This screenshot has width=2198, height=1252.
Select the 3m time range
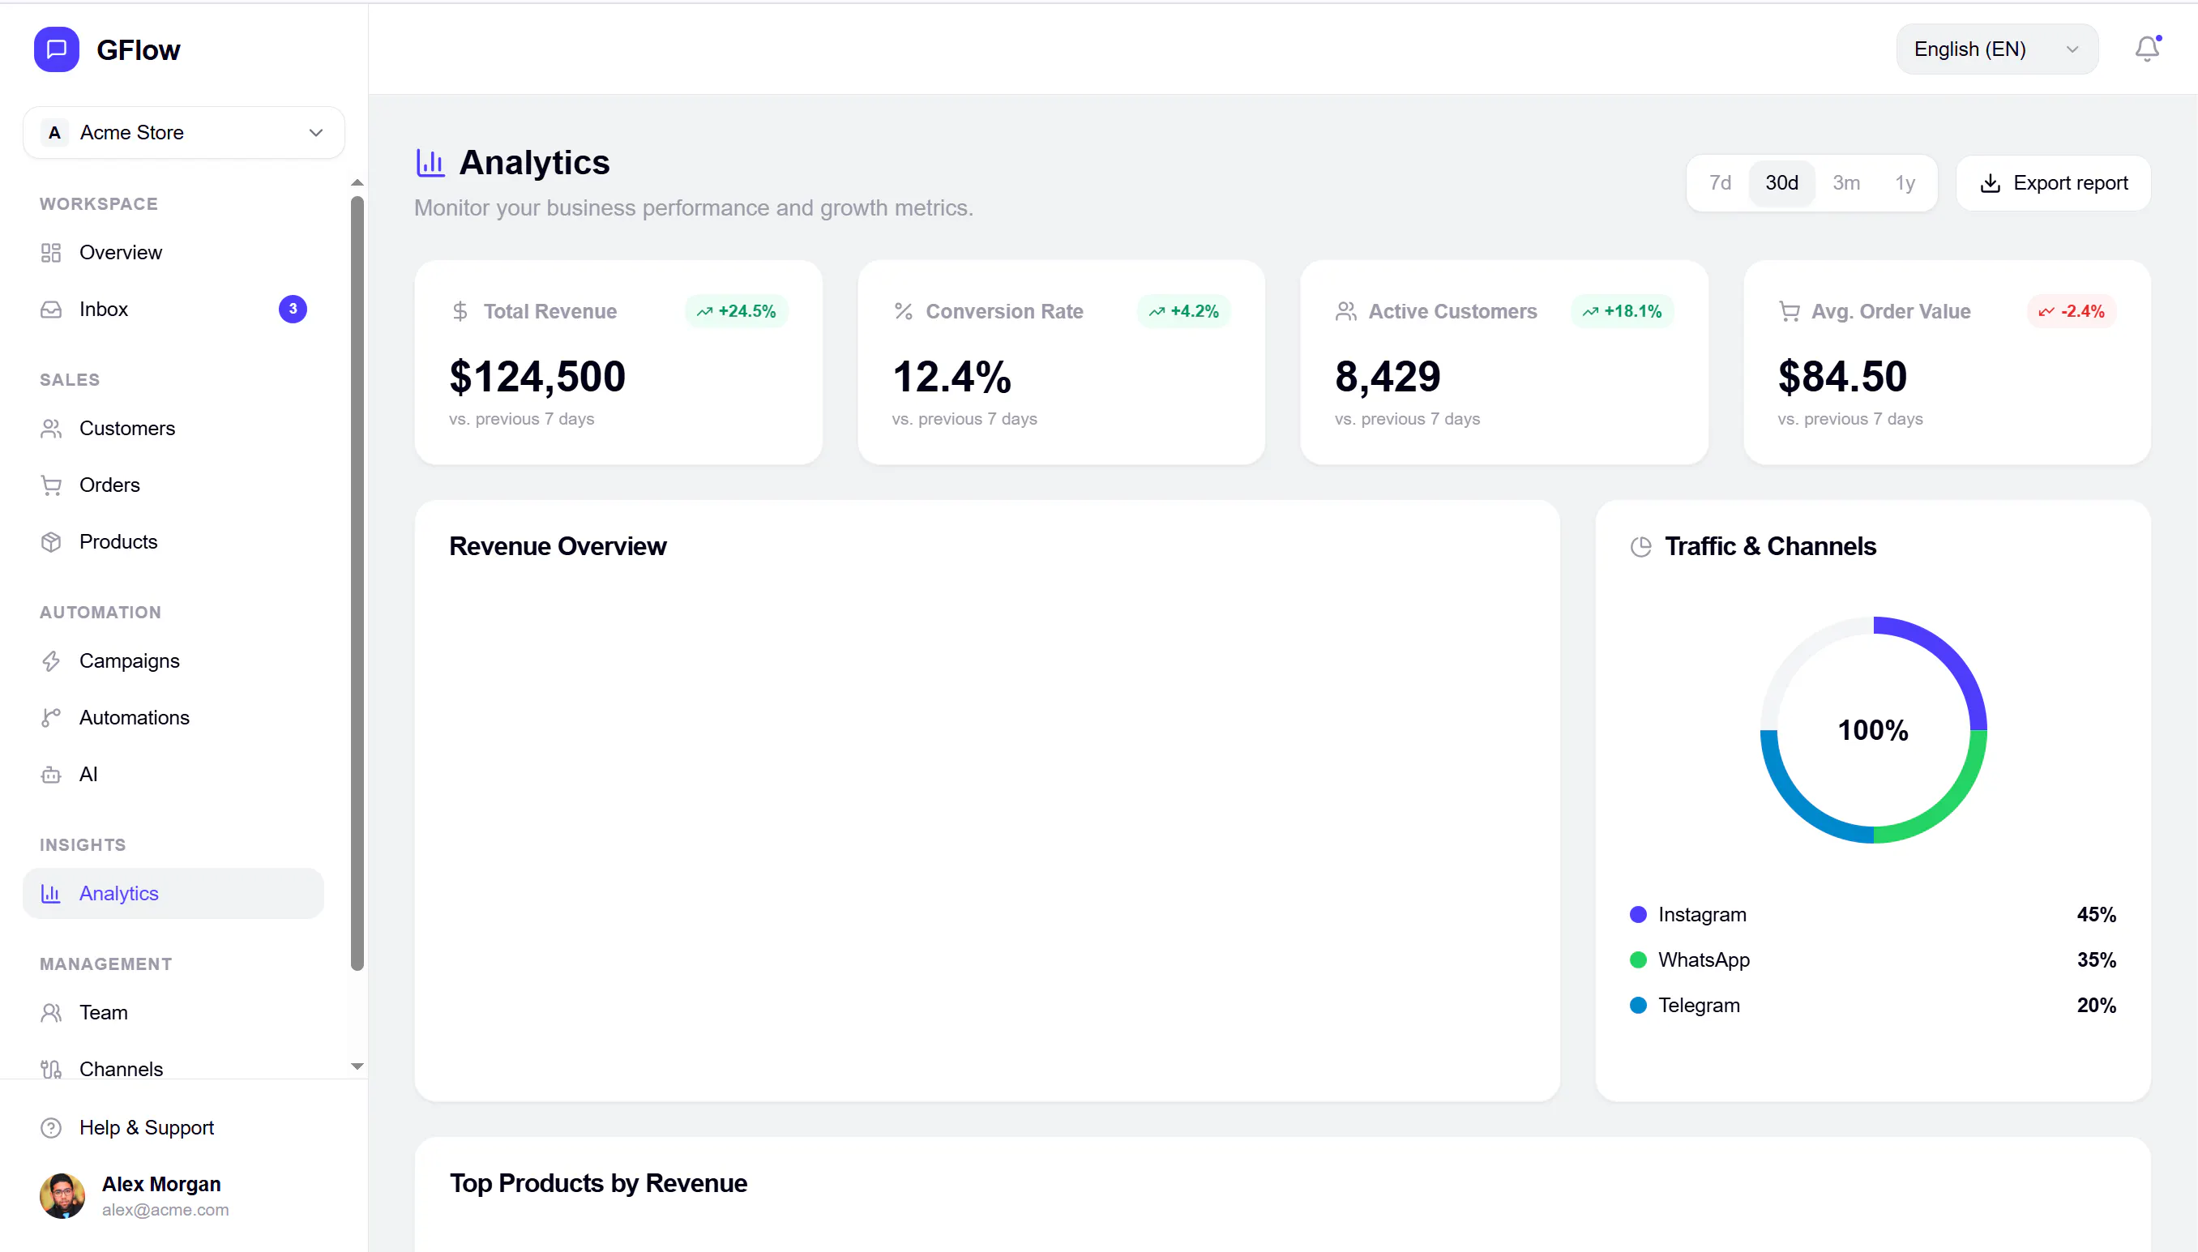click(1846, 182)
